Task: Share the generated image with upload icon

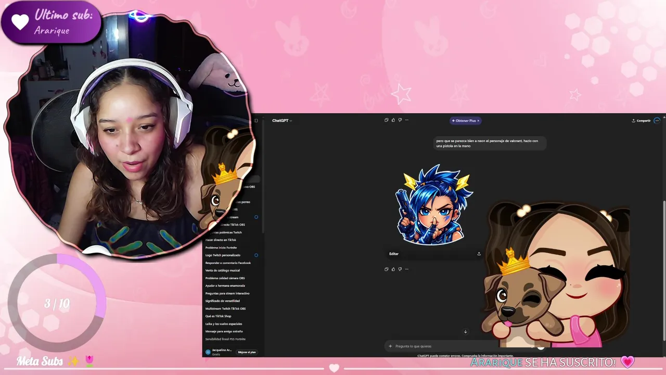Action: [479, 254]
